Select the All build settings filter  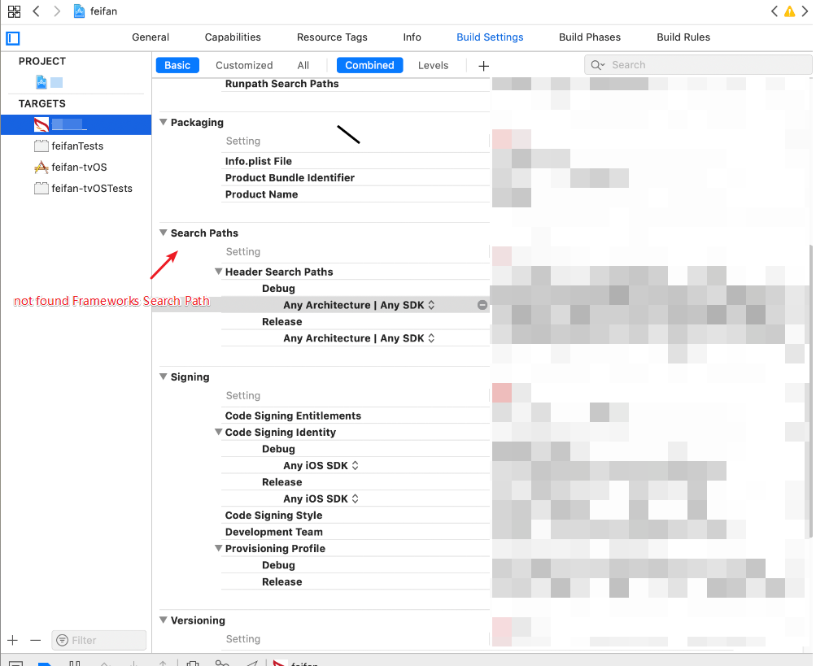coord(303,65)
